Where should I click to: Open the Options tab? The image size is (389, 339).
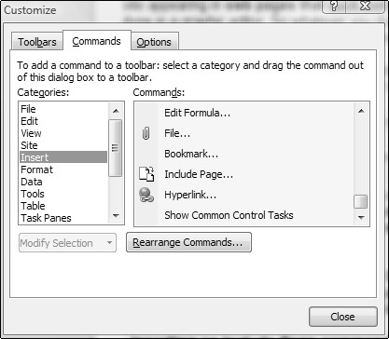click(154, 42)
